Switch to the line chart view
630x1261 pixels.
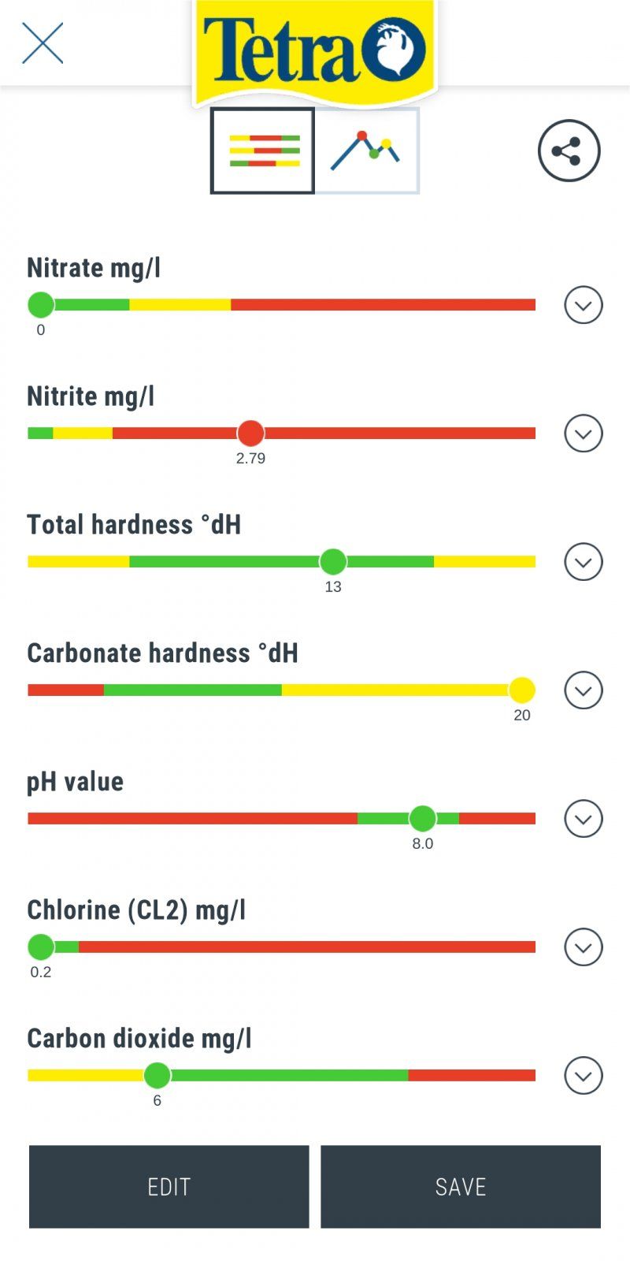point(367,151)
